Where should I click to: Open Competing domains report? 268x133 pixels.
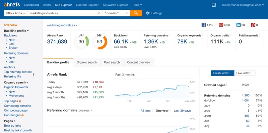pyautogui.click(x=17, y=106)
